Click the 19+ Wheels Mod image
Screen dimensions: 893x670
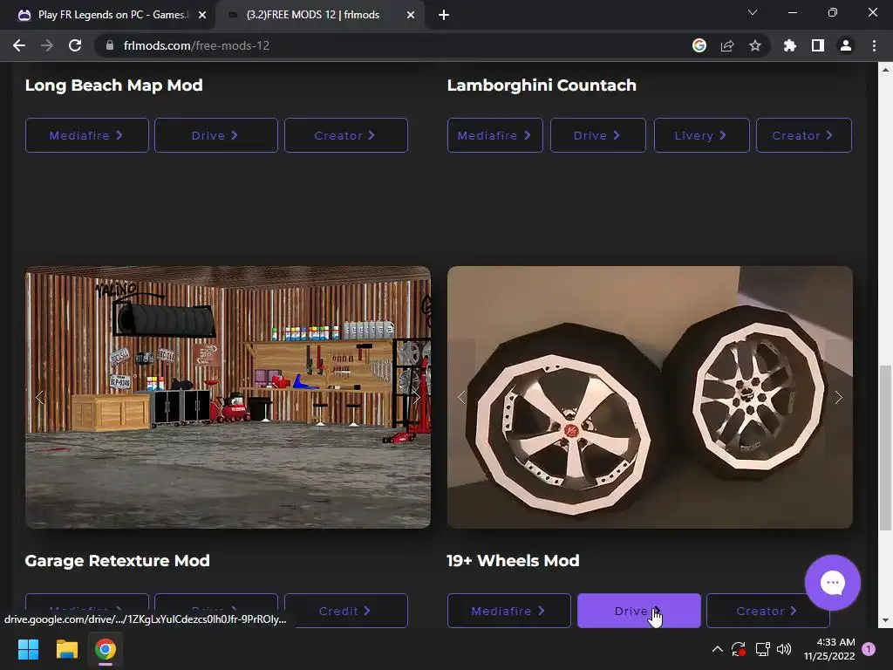pos(650,397)
